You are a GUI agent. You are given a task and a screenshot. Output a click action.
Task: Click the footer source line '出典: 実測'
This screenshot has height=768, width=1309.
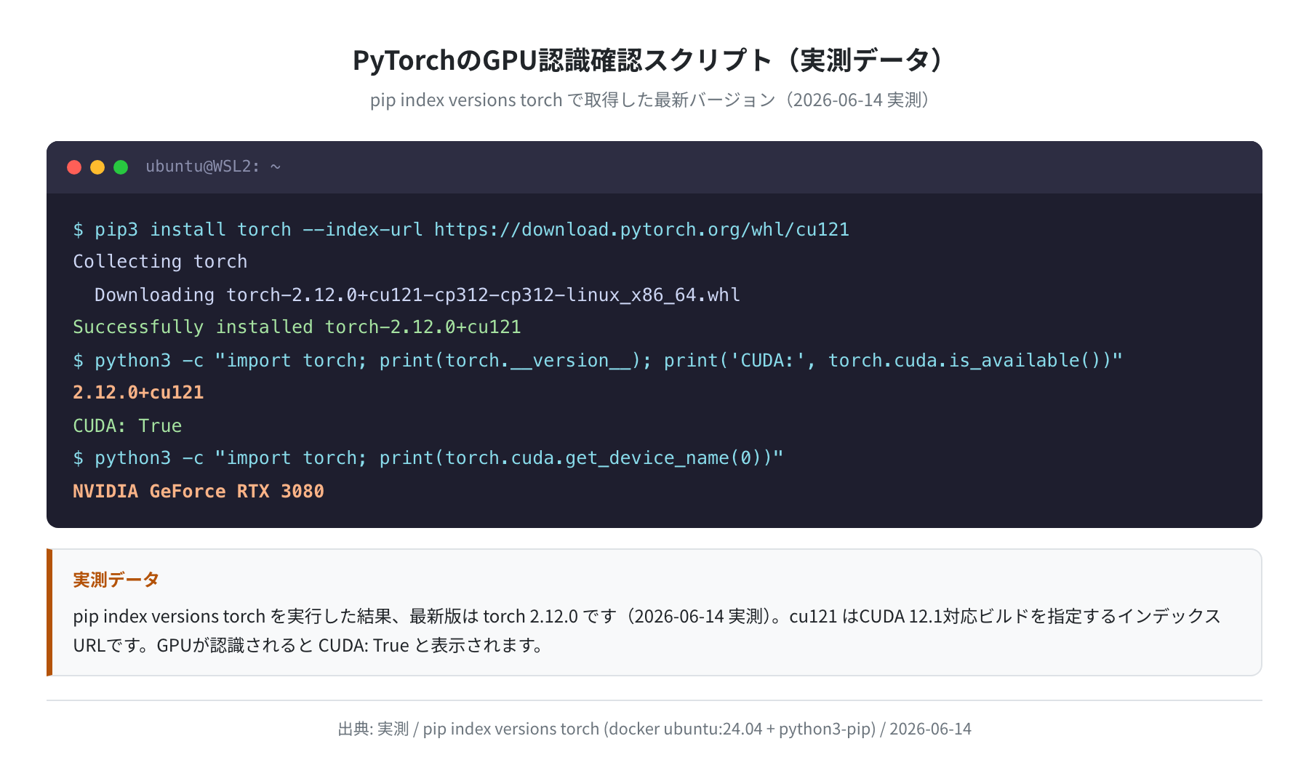point(654,729)
